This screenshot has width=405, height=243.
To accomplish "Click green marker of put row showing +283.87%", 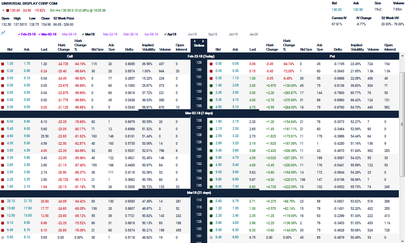I will click(211, 93).
